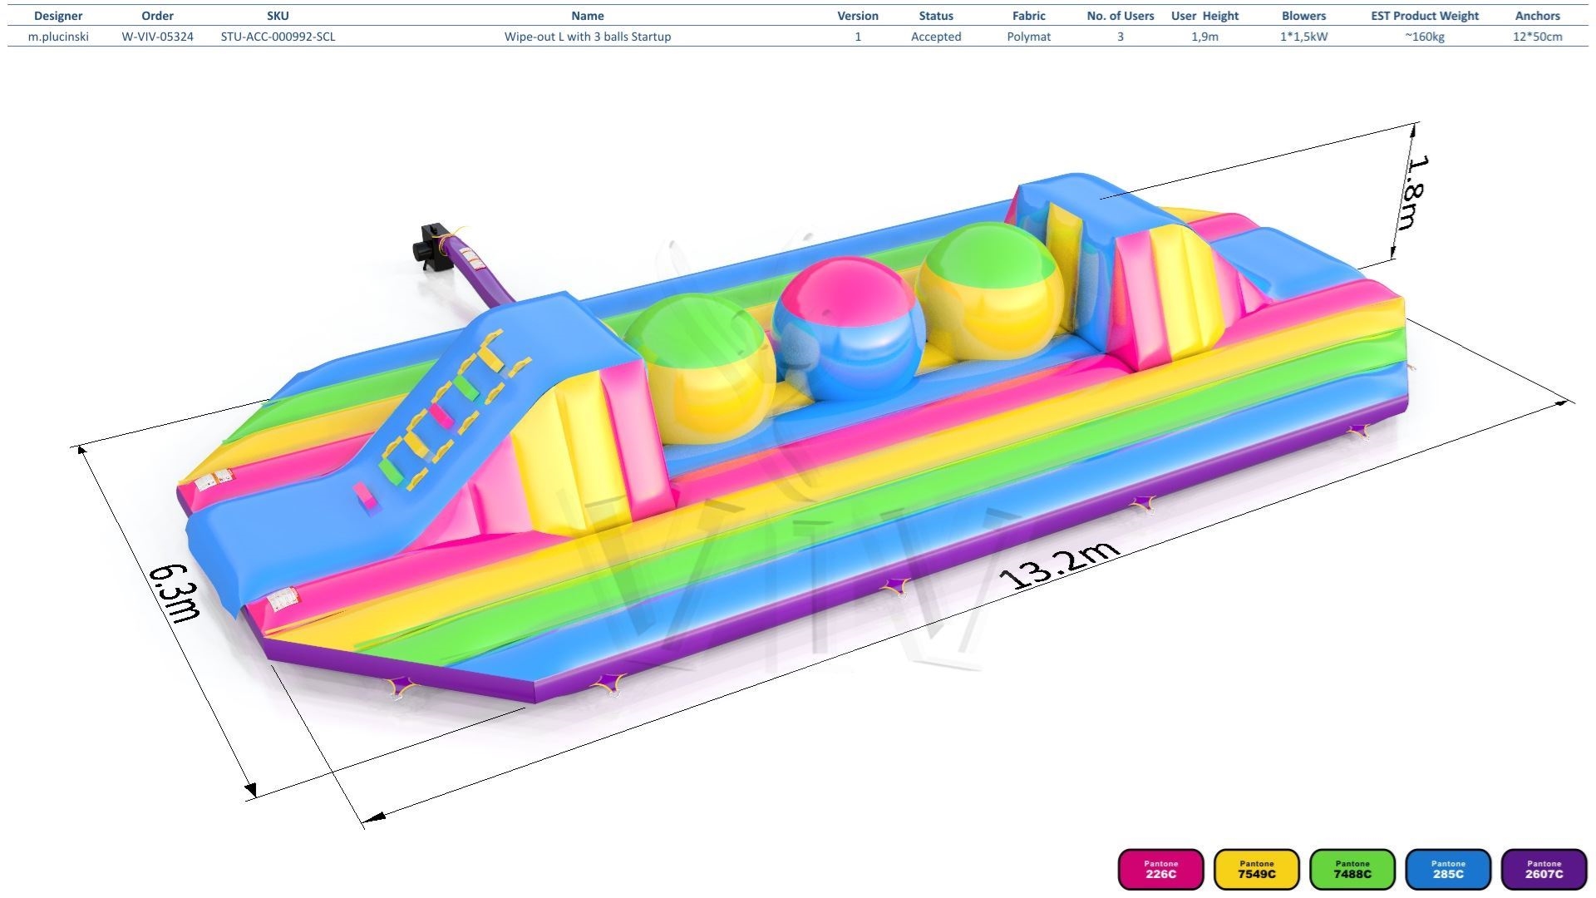Click the number of users value 3

[1121, 37]
